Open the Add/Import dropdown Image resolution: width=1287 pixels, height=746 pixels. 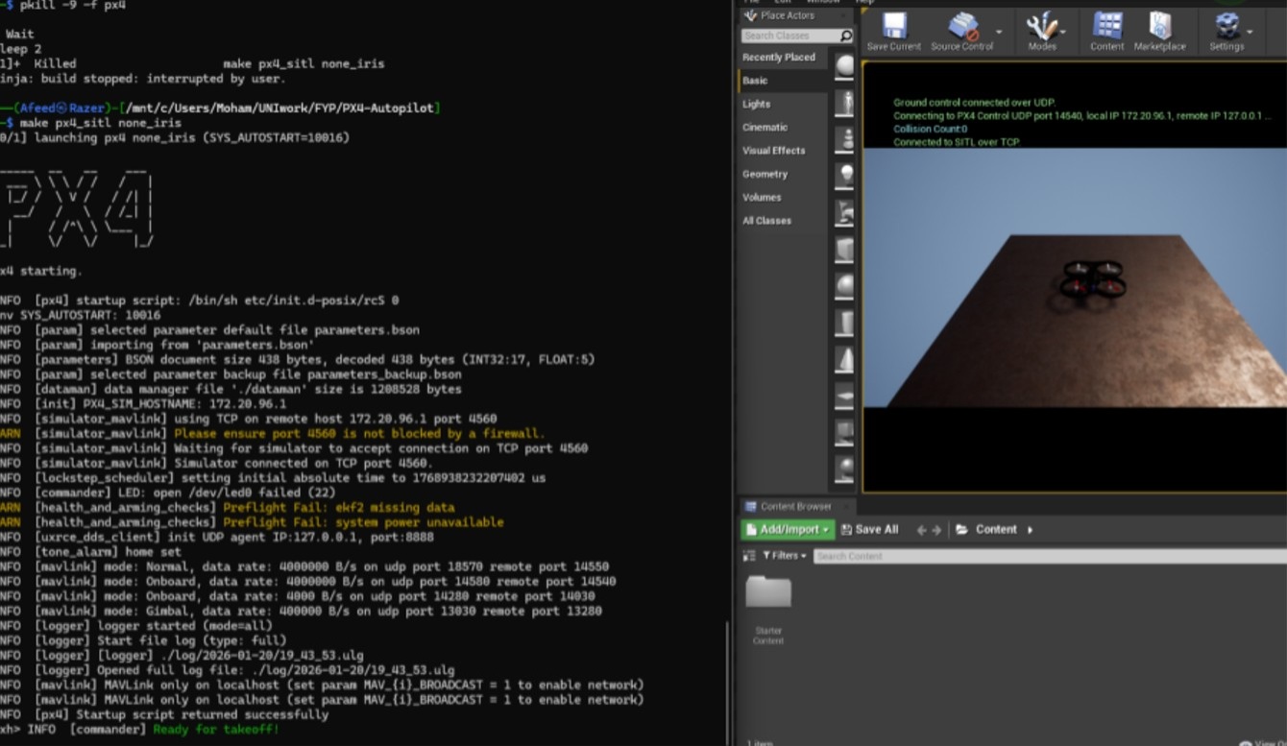click(x=788, y=529)
